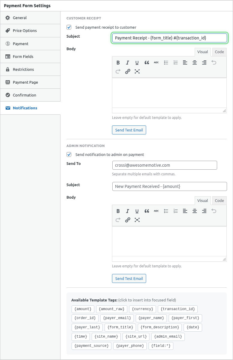Send Test Email for customer receipt
The image size is (233, 360).
pos(129,130)
